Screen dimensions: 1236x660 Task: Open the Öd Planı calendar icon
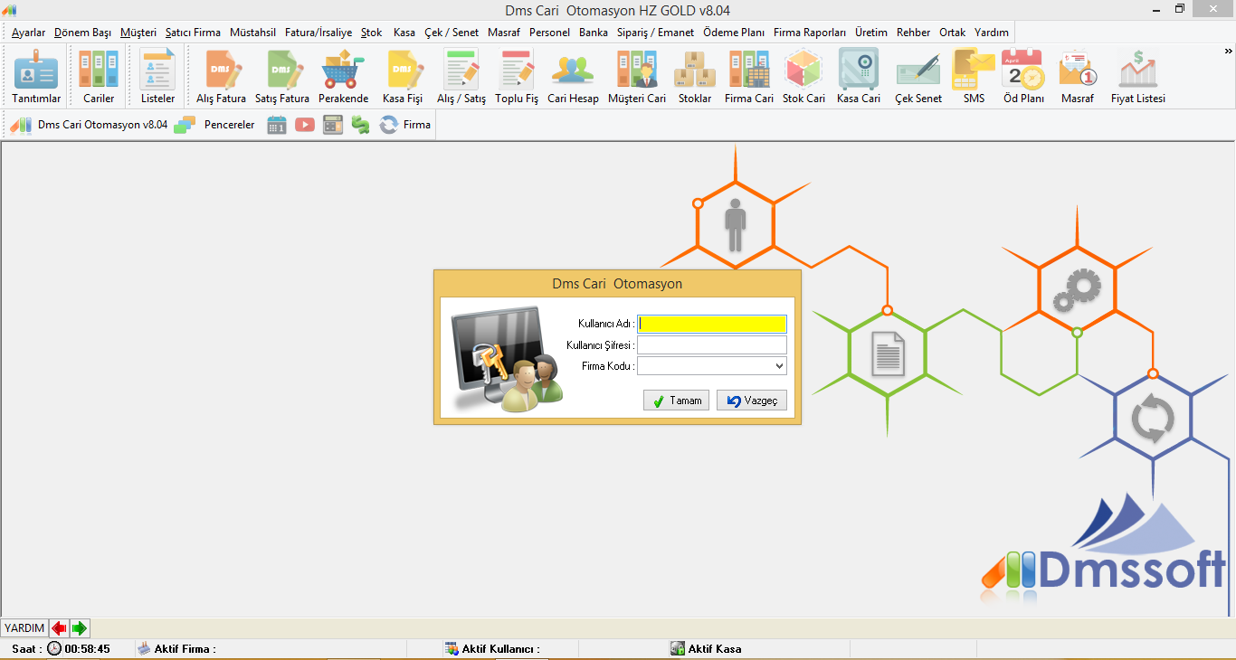coord(1023,77)
